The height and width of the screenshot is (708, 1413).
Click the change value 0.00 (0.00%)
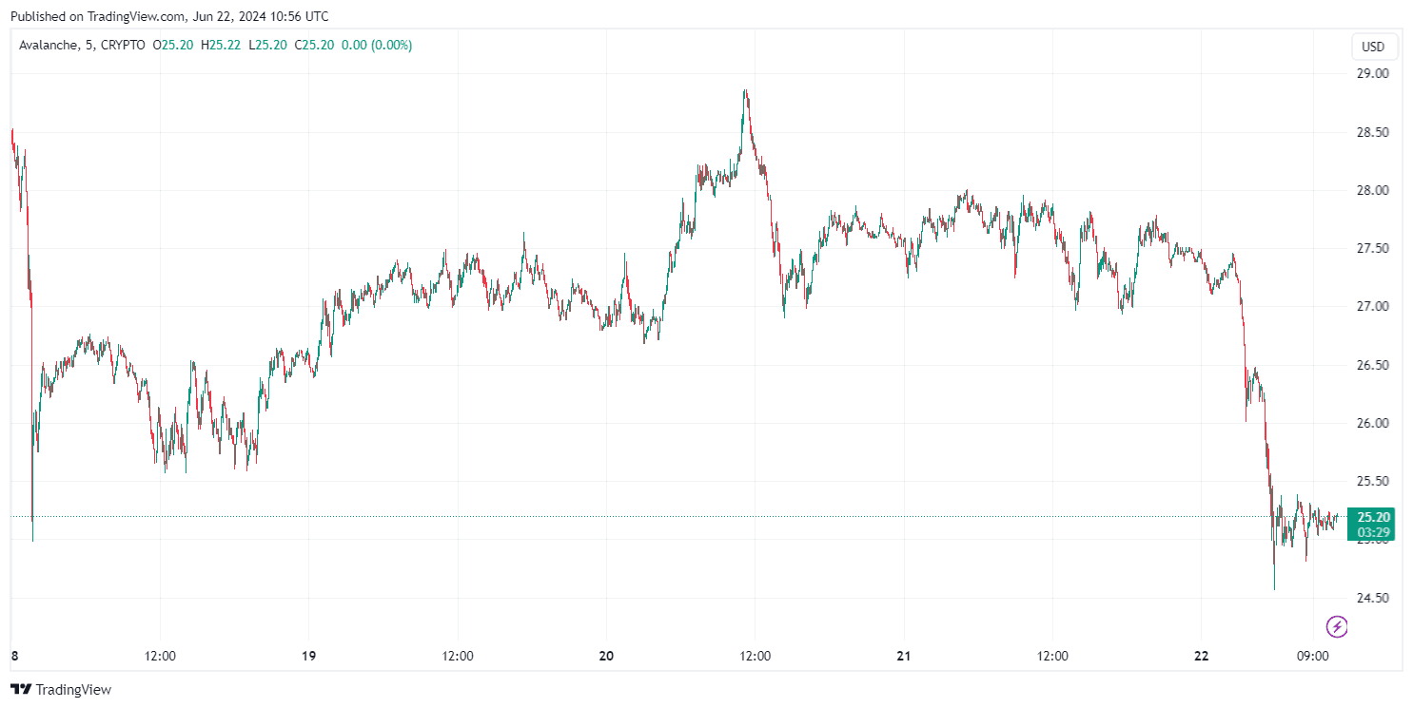point(376,45)
